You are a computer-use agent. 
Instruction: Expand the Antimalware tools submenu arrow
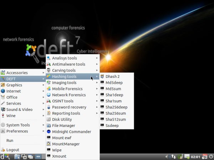[97, 64]
